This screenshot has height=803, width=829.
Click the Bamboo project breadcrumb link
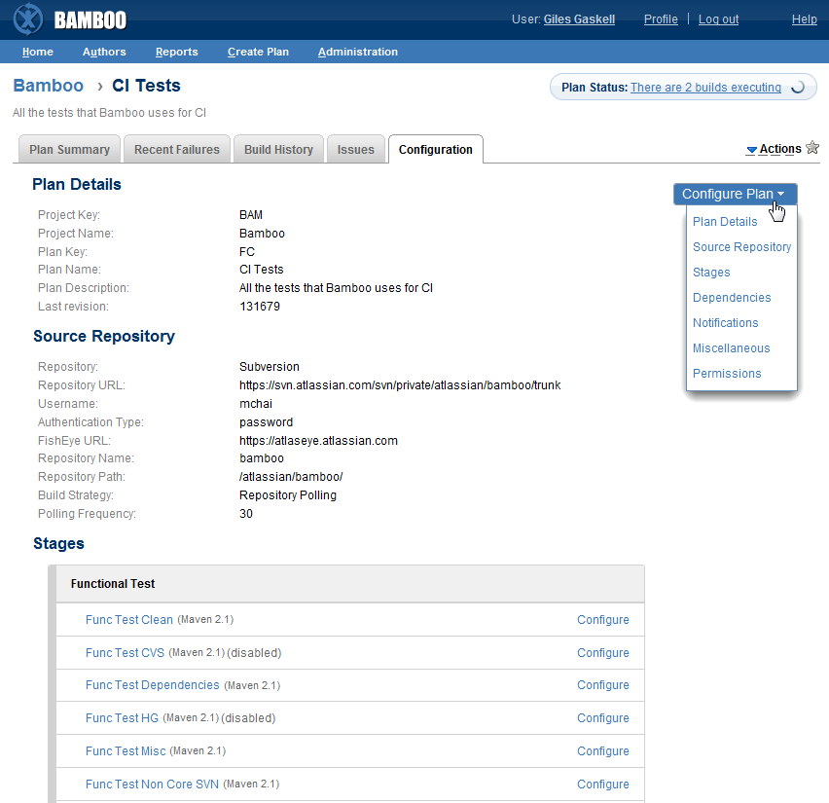(48, 86)
